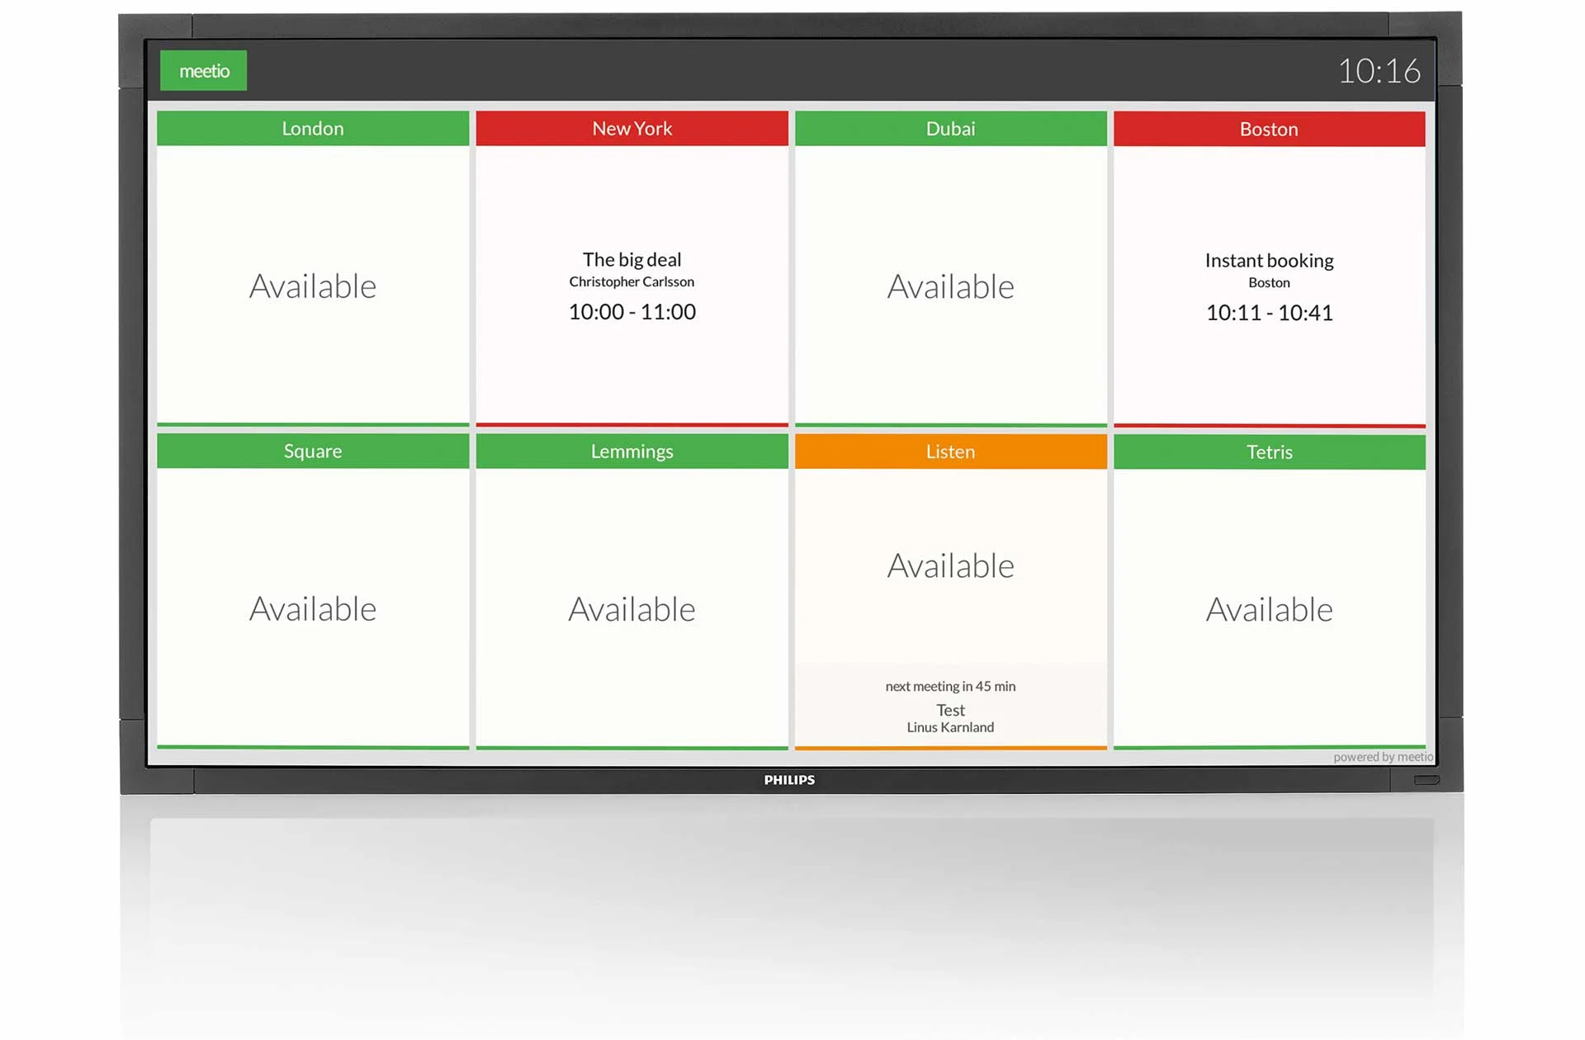Click the orange Listen room header
Screen dimensions: 1585x1040
tap(950, 452)
